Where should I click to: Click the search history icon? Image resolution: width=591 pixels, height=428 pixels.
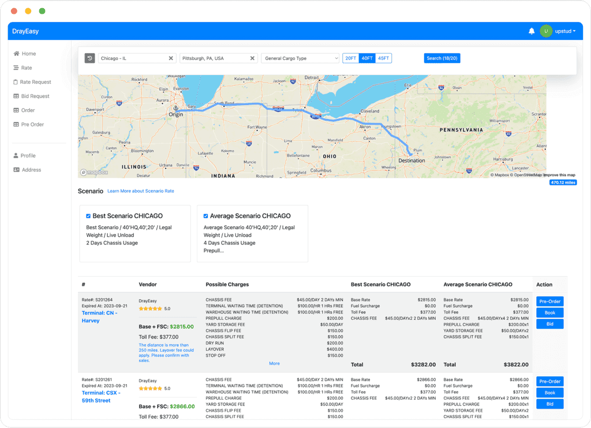[89, 58]
